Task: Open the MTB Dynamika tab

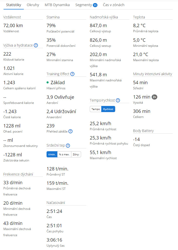Action: (57, 5)
